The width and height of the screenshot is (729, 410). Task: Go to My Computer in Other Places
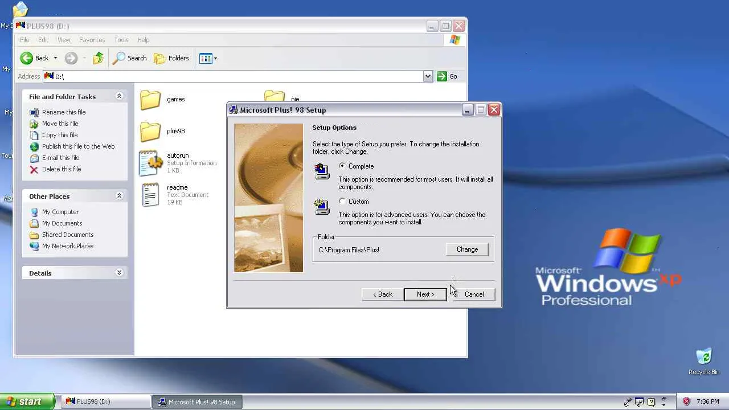[60, 212]
